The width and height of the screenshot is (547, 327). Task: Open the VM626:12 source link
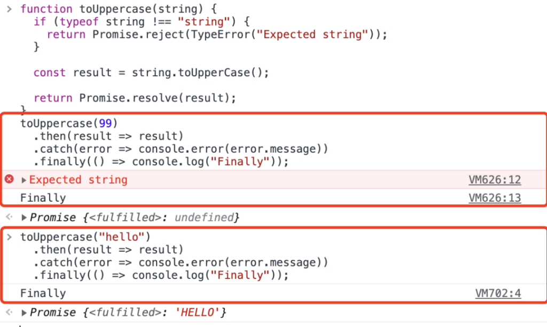[495, 180]
